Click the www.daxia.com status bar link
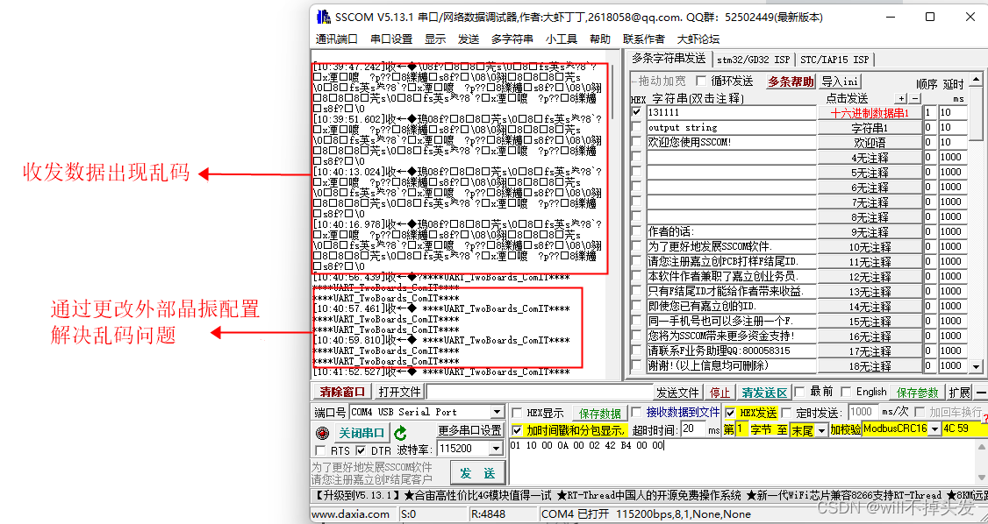Viewport: 988px width, 524px height. click(x=352, y=514)
